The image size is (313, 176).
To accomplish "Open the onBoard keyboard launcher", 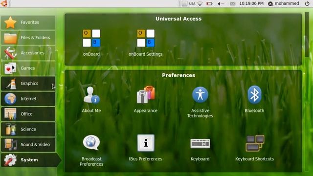I will coord(91,43).
